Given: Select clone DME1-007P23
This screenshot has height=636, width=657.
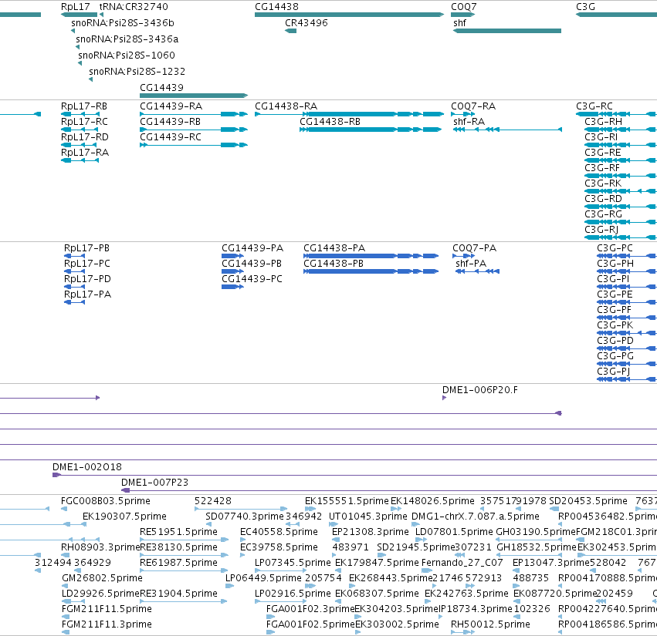Looking at the screenshot, I should tap(389, 490).
